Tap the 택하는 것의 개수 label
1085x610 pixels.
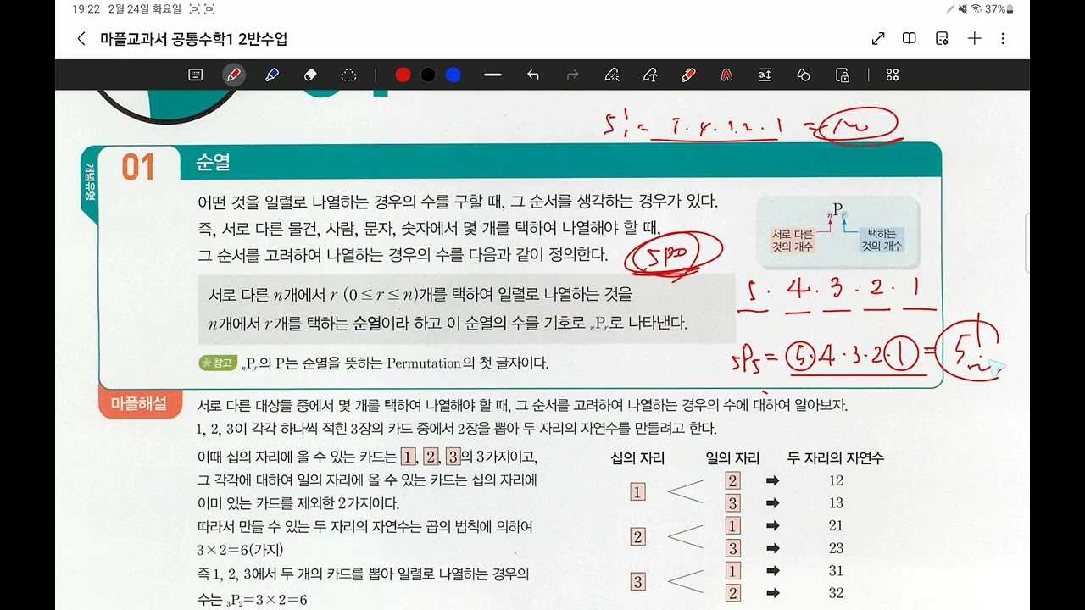coord(882,240)
